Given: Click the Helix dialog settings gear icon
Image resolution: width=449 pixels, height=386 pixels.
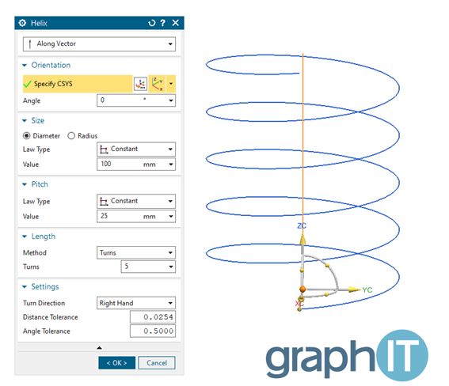Looking at the screenshot, I should 22,23.
